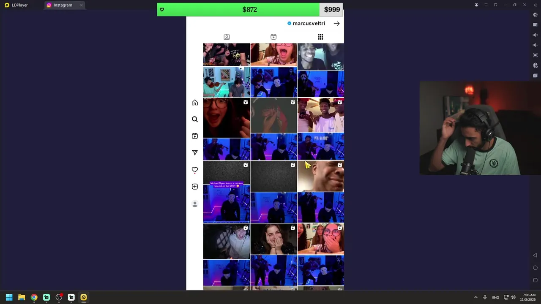Click heart icon on donation goal bar
The image size is (541, 304).
pos(162,10)
